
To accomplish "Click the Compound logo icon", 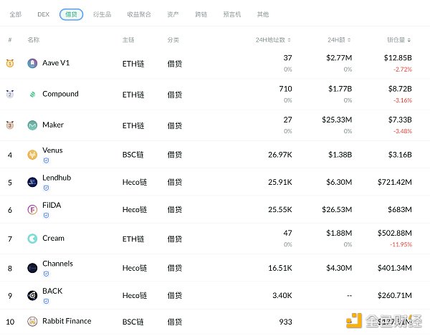I will coord(32,95).
